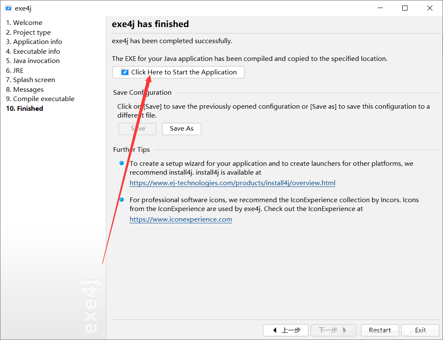
Task: Maximize the exe4j window
Action: 405,8
